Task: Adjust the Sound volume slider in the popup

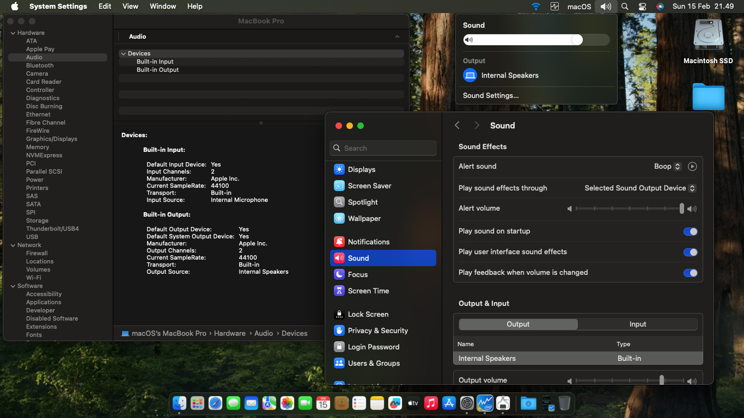Action: point(536,40)
